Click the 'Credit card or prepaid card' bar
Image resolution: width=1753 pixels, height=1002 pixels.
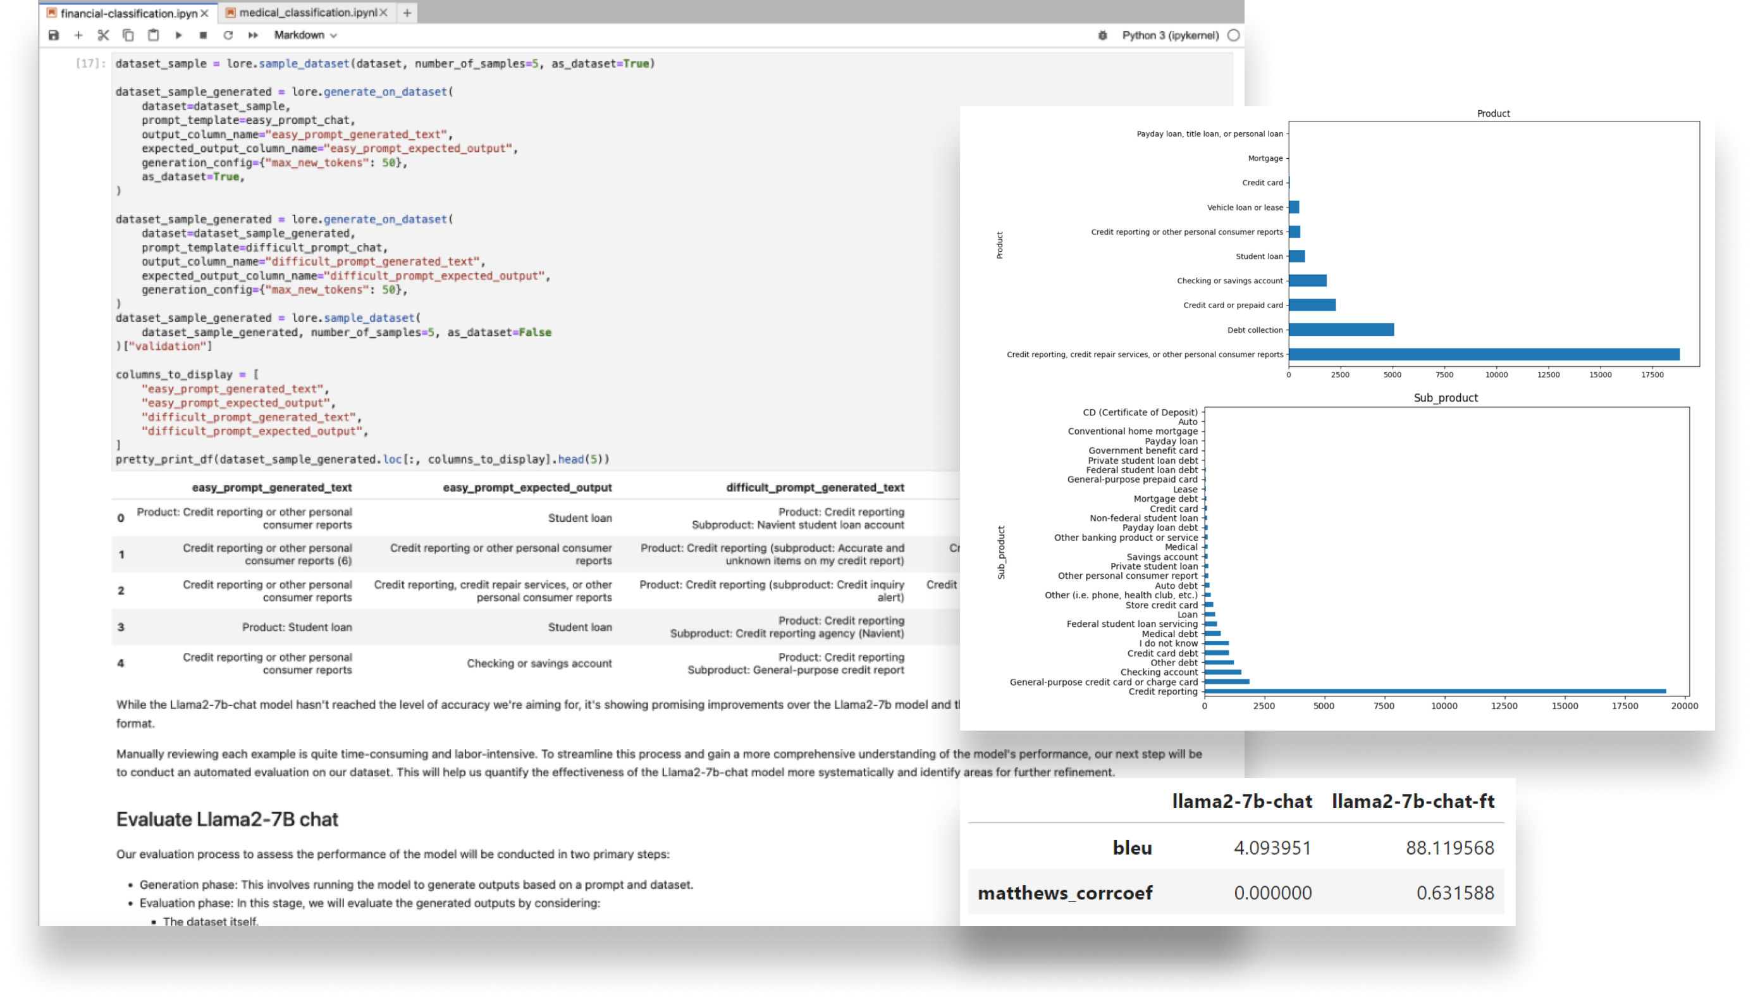tap(1312, 305)
